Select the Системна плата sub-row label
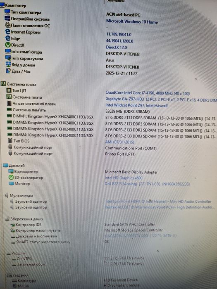This screenshot has height=289, width=217. click(x=27, y=97)
